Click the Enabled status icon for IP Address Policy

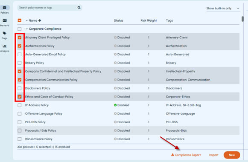click(115, 105)
